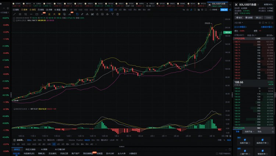The width and height of the screenshot is (276, 156).
Task: Click the filter funnel icon in drawing toolbar
Action: click(113, 14)
